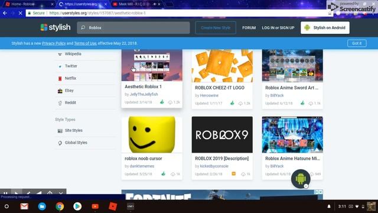Click Stylish on Android button

click(325, 28)
